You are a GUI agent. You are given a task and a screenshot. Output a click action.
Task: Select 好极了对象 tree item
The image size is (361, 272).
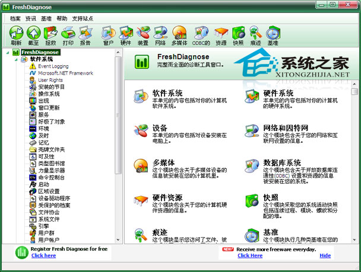click(52, 121)
